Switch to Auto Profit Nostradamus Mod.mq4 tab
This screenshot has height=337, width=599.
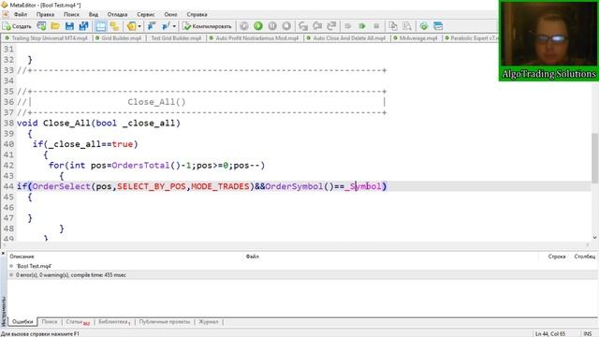coord(255,38)
